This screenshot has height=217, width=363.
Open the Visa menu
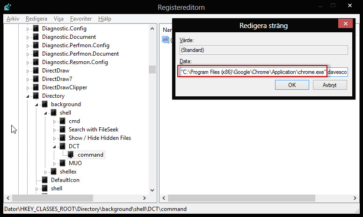click(58, 19)
